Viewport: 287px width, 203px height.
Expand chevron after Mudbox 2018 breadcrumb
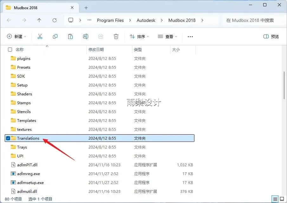(202, 20)
